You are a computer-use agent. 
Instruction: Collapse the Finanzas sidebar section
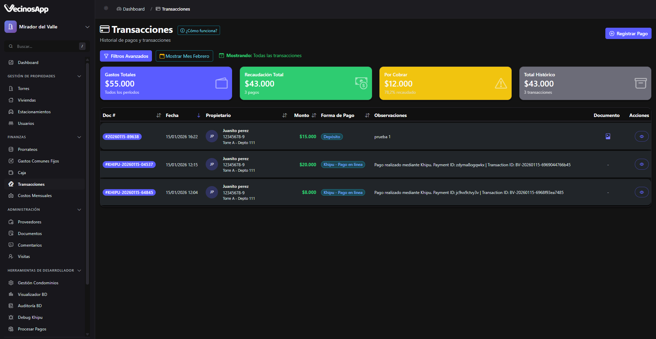coord(79,137)
